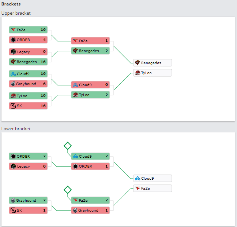Click Renegades logo in upper bracket final slot
This screenshot has width=237, height=227.
(x=138, y=63)
